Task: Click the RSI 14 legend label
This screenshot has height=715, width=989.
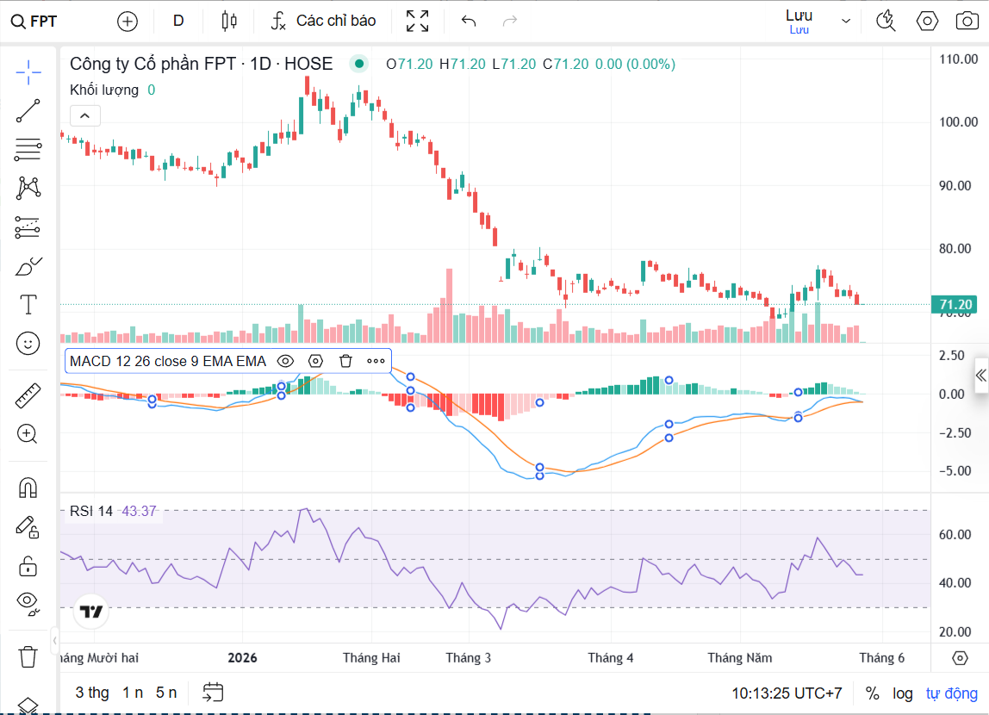Action: click(x=91, y=512)
